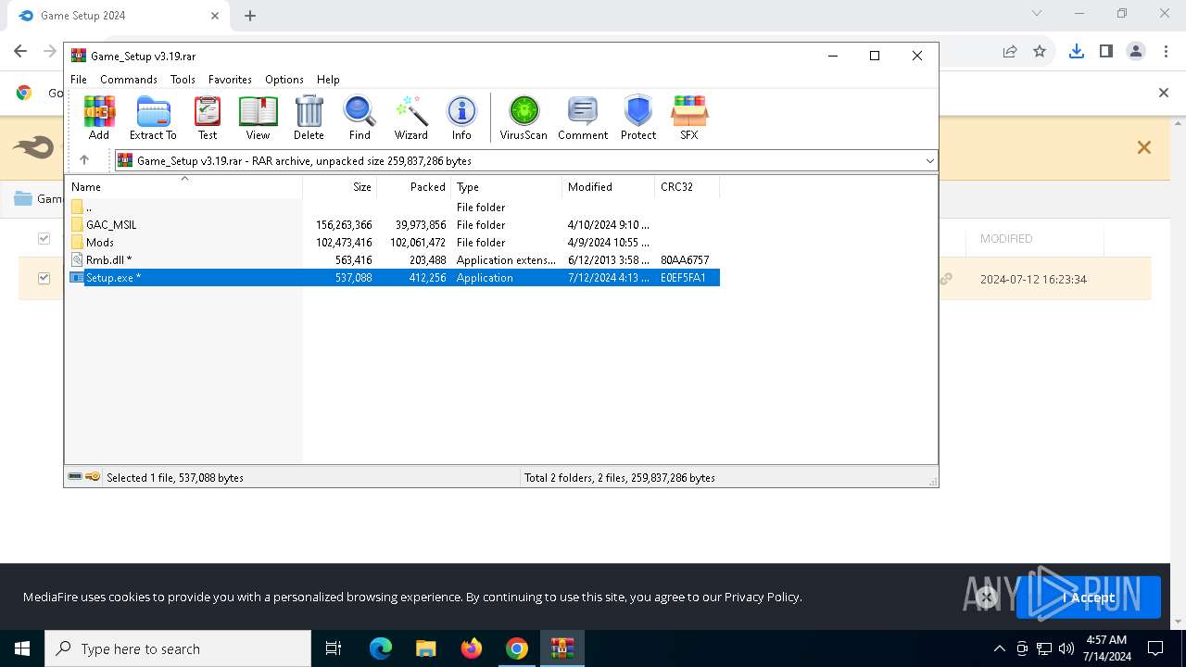
Task: Click the drive icon in WinRAR status bar
Action: 76,477
